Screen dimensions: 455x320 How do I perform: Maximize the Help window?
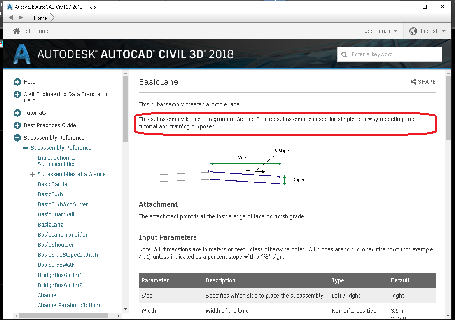click(425, 7)
